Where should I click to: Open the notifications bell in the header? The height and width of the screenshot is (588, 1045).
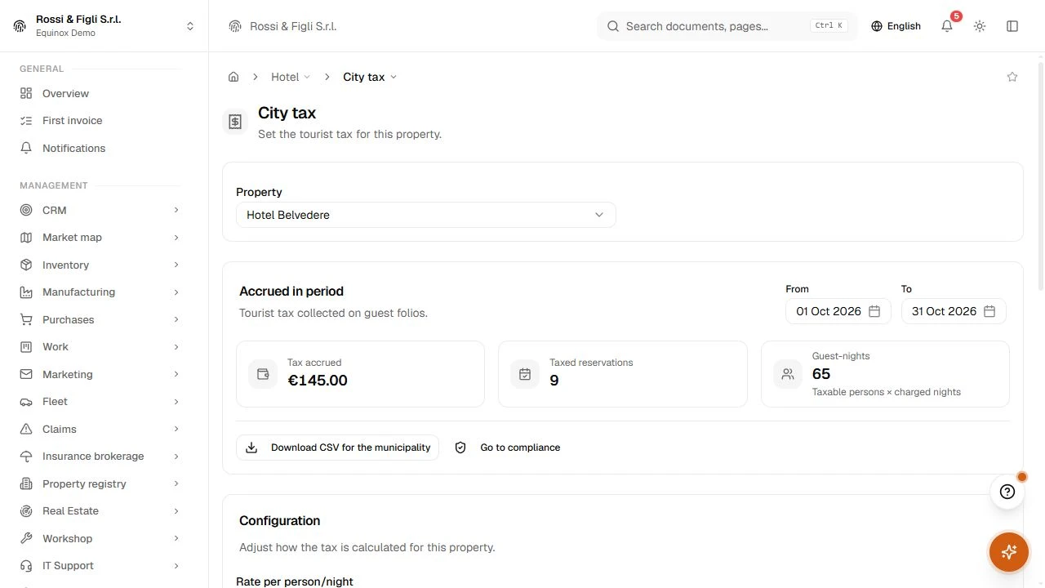tap(947, 26)
